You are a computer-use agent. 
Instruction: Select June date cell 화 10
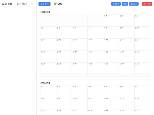(80, 103)
